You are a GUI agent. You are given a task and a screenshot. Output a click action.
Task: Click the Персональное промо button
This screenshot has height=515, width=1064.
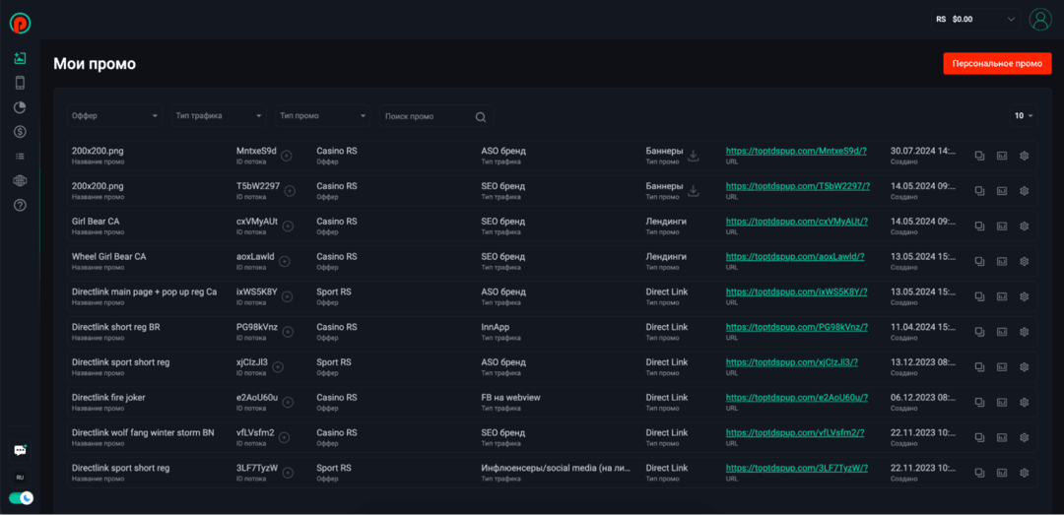[x=997, y=63]
